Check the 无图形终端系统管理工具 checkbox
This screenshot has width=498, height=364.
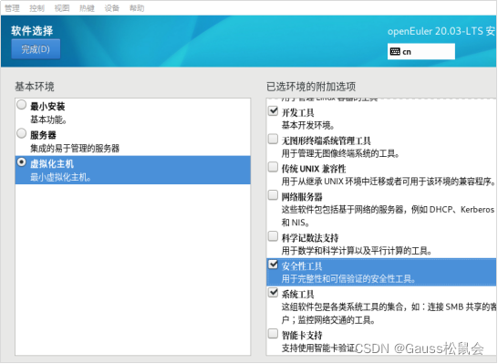point(273,139)
